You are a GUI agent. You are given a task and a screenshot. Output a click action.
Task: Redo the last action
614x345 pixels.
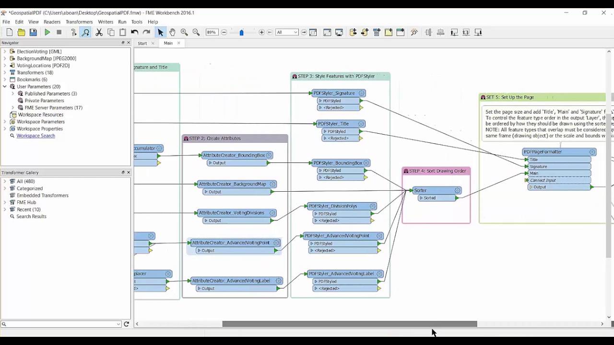[x=146, y=32]
